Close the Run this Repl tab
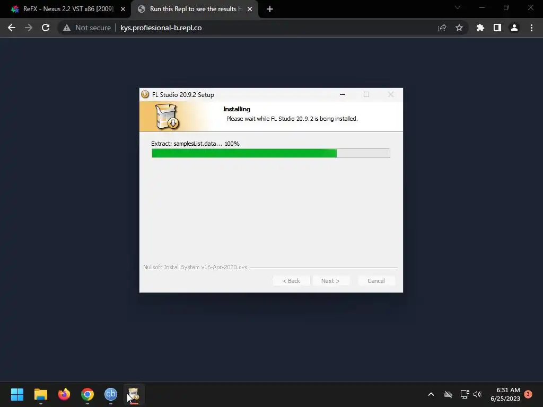The height and width of the screenshot is (407, 543). tap(250, 9)
